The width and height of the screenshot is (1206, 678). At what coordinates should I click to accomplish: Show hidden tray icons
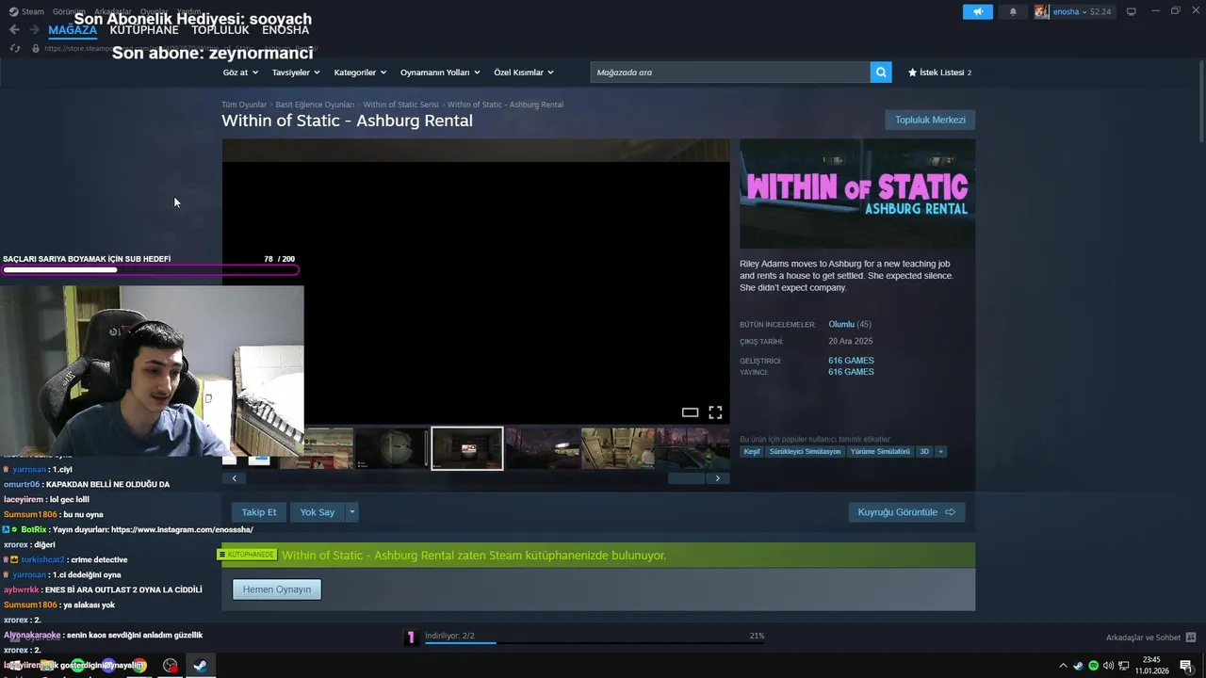(x=1064, y=666)
